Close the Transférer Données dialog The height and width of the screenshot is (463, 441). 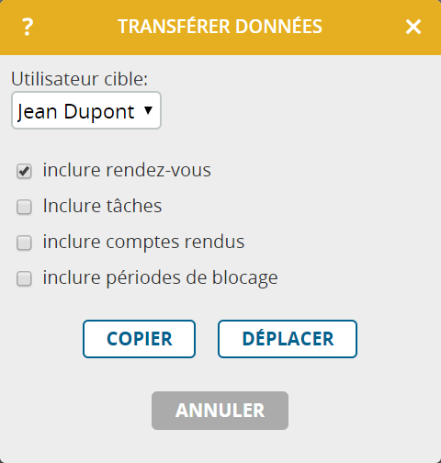(x=413, y=27)
